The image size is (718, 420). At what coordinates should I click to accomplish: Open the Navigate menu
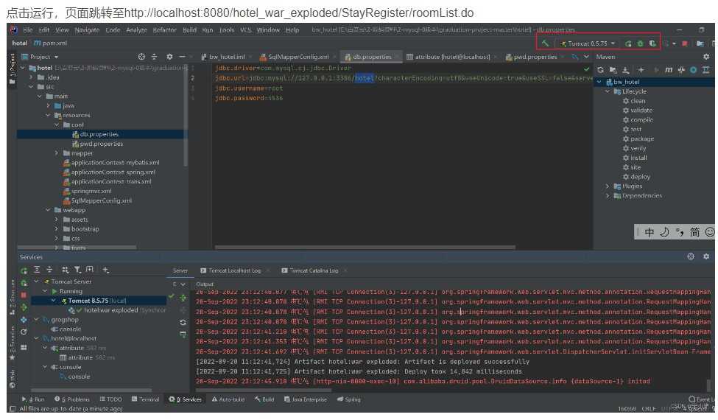[x=87, y=30]
